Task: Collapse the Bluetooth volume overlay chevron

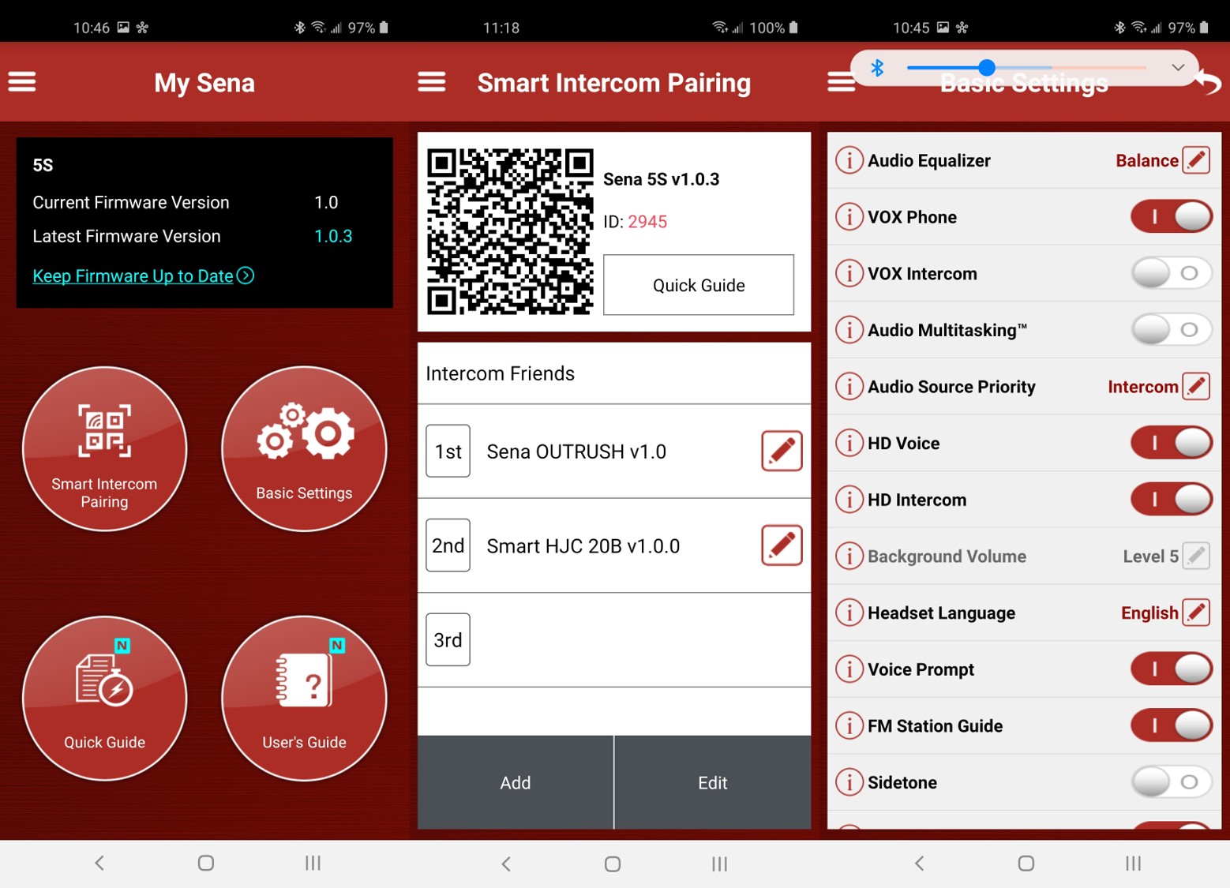Action: tap(1177, 68)
